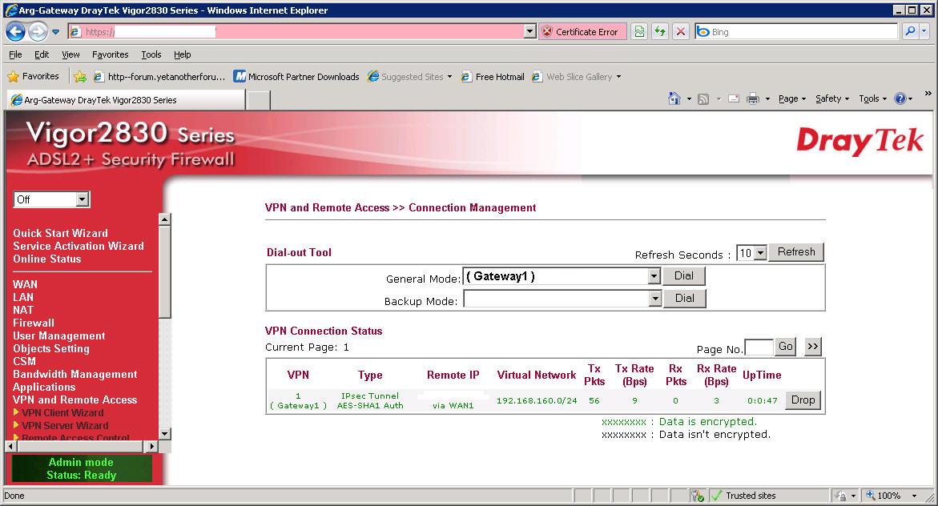Open the Edit menu
The height and width of the screenshot is (506, 938).
[42, 54]
